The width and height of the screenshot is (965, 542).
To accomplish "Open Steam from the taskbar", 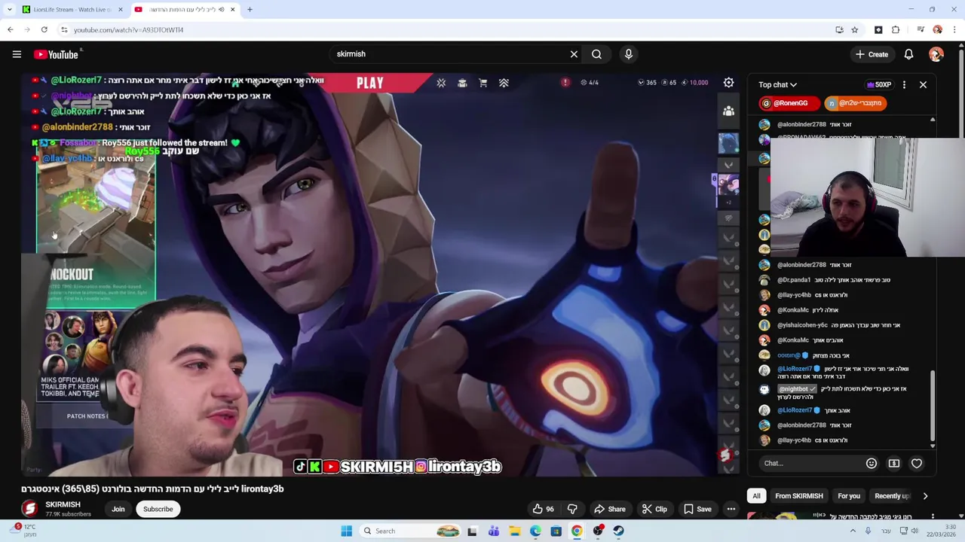I will tap(618, 531).
